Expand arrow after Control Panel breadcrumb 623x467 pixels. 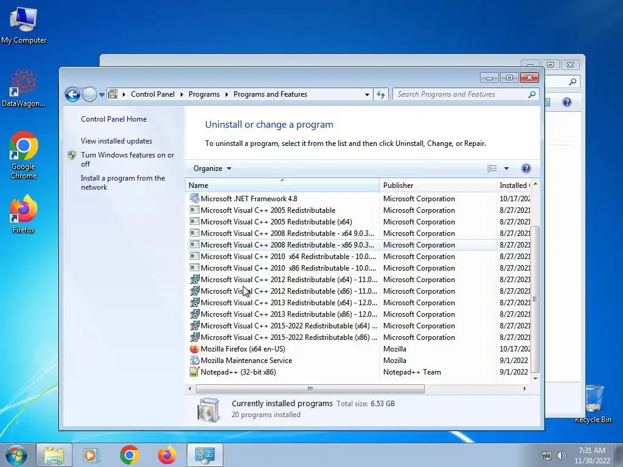click(181, 94)
